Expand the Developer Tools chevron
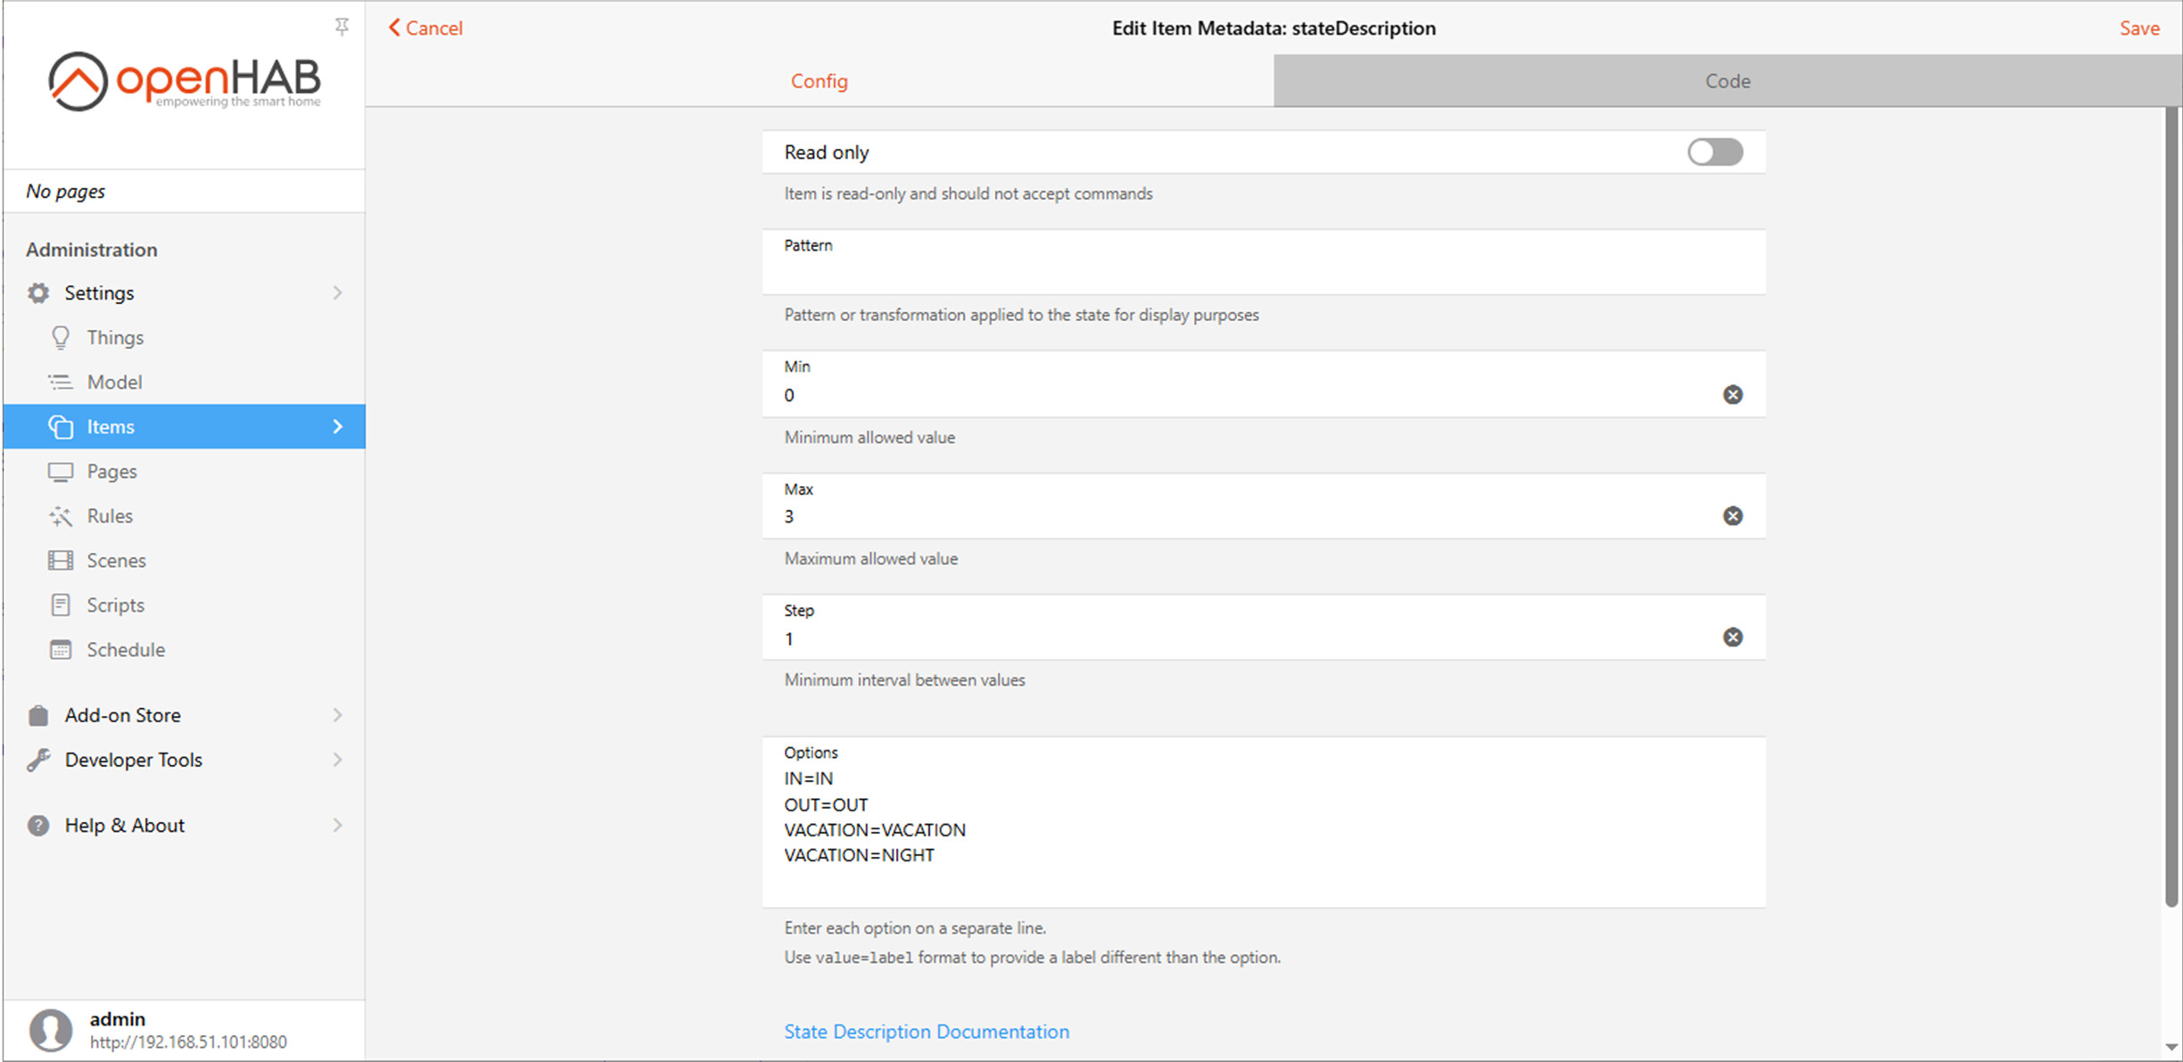This screenshot has height=1062, width=2183. (337, 760)
